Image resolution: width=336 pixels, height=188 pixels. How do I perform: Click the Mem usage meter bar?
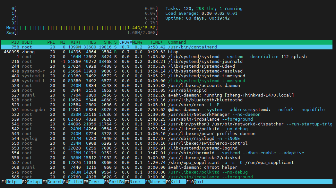coord(82,28)
